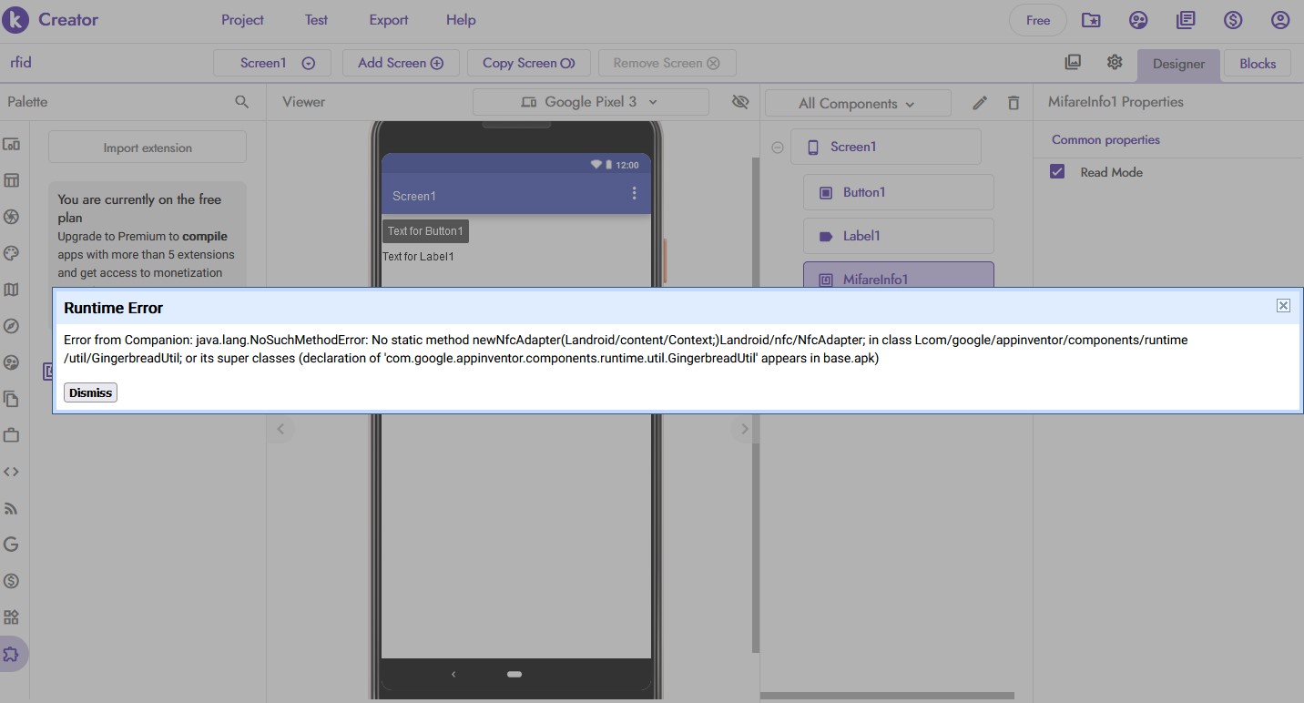Open the Google Pixel 3 device dropdown
This screenshot has height=703, width=1304.
pyautogui.click(x=590, y=102)
